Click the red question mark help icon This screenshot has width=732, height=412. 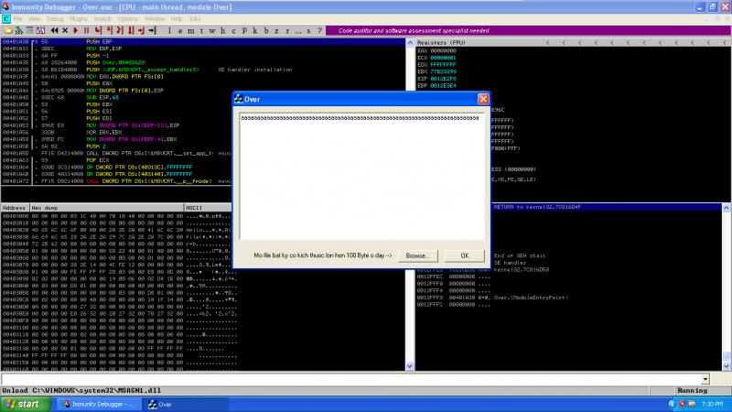tap(319, 31)
